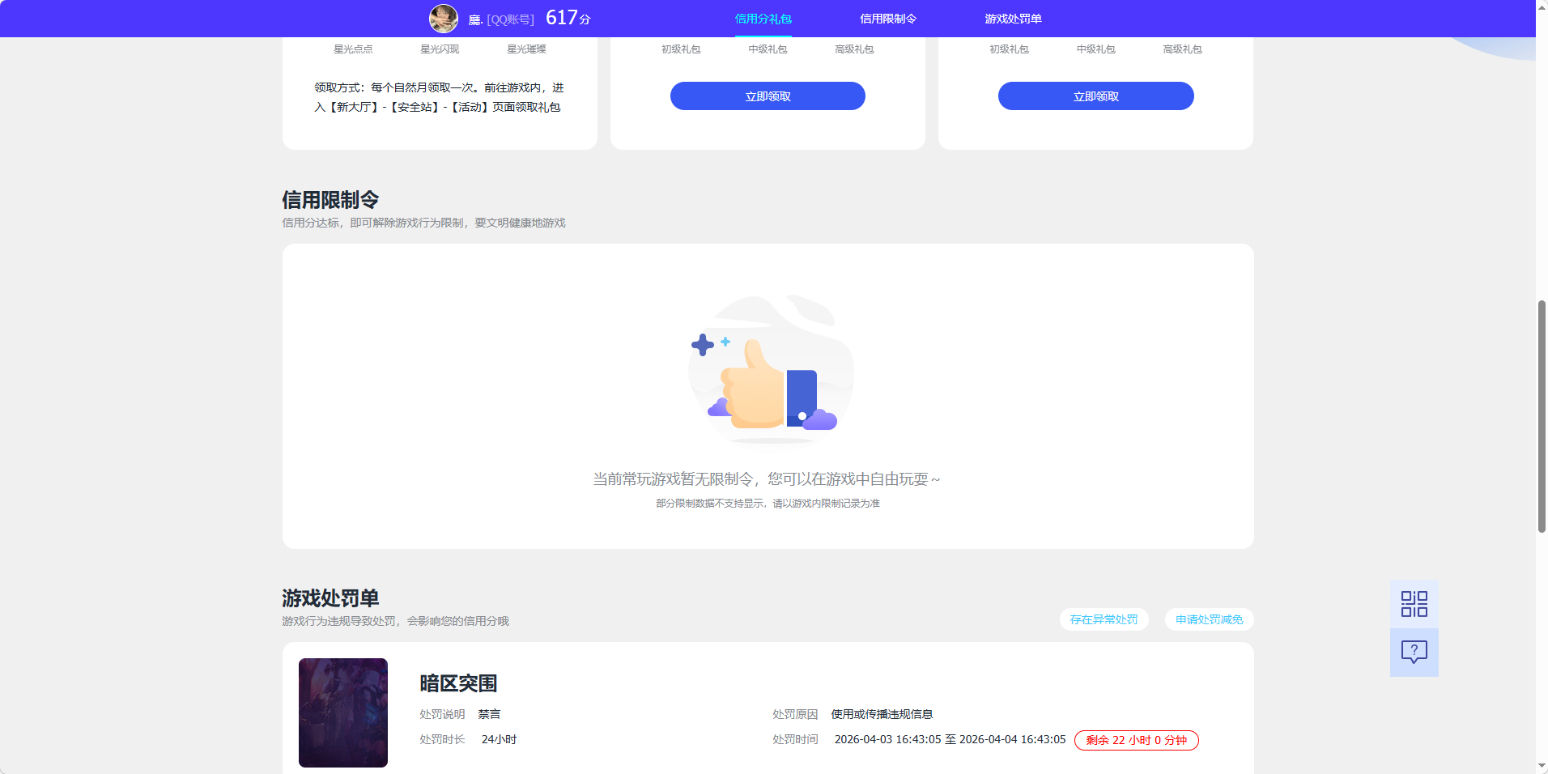Image resolution: width=1548 pixels, height=774 pixels.
Task: Click the scrollbar down arrow icon
Action: point(1540,767)
